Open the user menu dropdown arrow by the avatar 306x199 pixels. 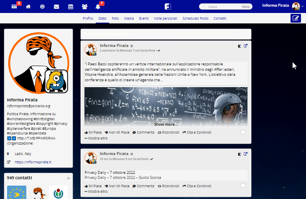pos(302,6)
